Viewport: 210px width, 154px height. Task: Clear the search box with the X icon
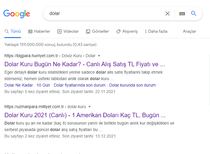point(167,14)
